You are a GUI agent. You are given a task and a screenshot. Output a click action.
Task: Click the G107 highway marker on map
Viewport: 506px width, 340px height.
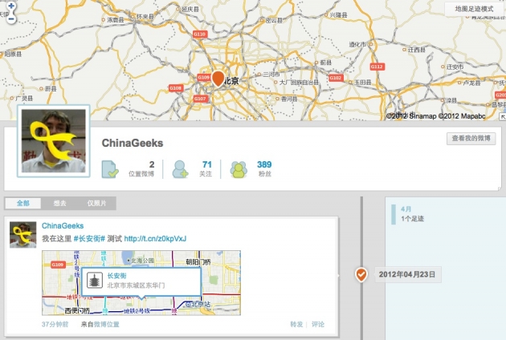tap(200, 99)
